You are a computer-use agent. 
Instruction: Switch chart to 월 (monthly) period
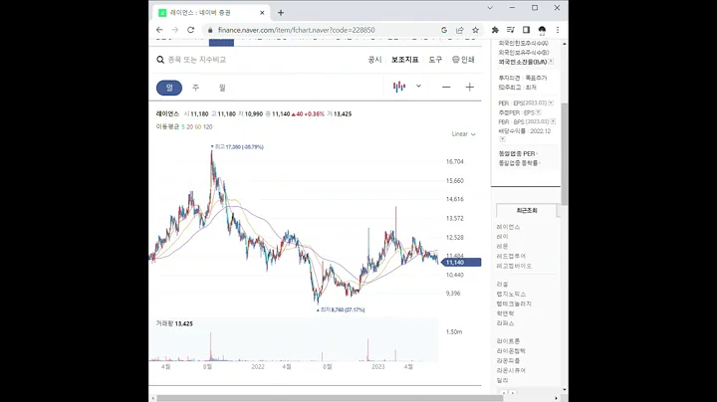[x=222, y=88]
